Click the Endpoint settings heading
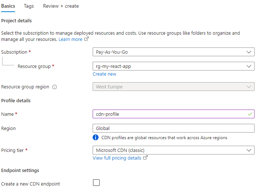Viewport: 256px width, 191px height. (20, 170)
